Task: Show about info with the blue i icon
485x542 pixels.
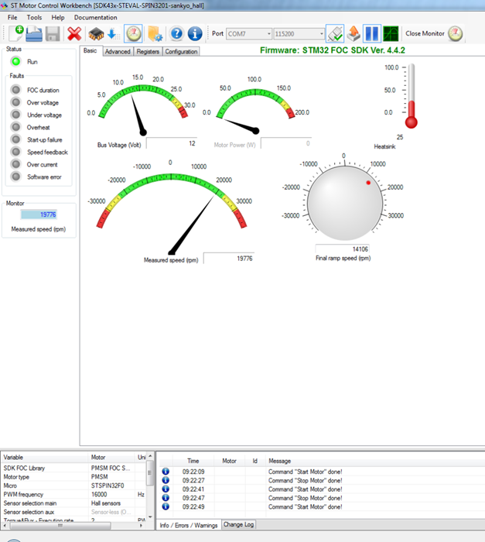Action: click(195, 34)
